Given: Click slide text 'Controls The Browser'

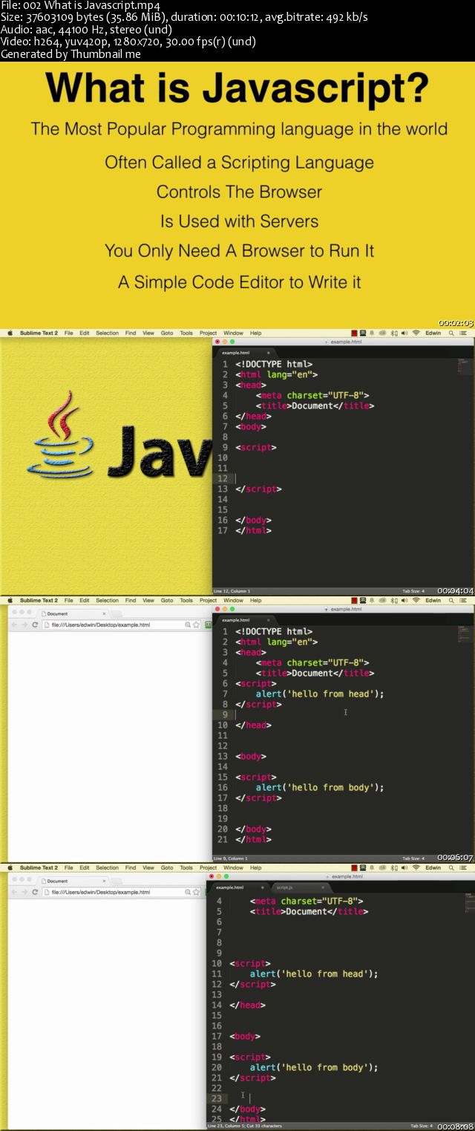Looking at the screenshot, I should tap(239, 192).
